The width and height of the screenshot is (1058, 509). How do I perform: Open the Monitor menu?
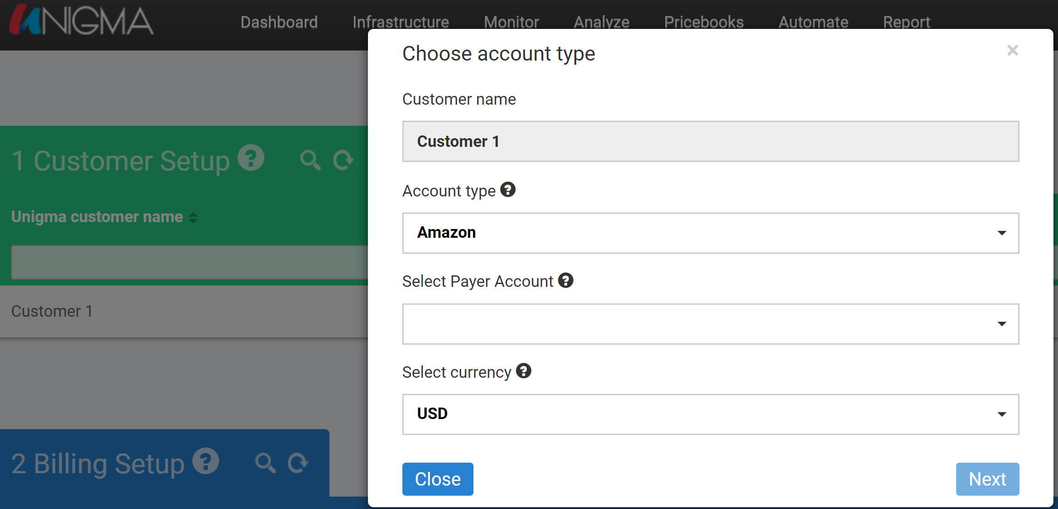point(511,22)
